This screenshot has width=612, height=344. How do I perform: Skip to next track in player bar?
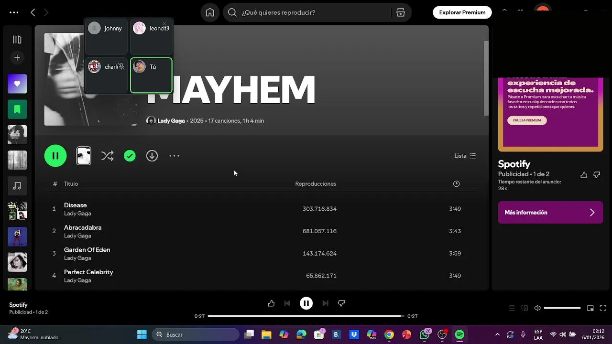tap(325, 303)
